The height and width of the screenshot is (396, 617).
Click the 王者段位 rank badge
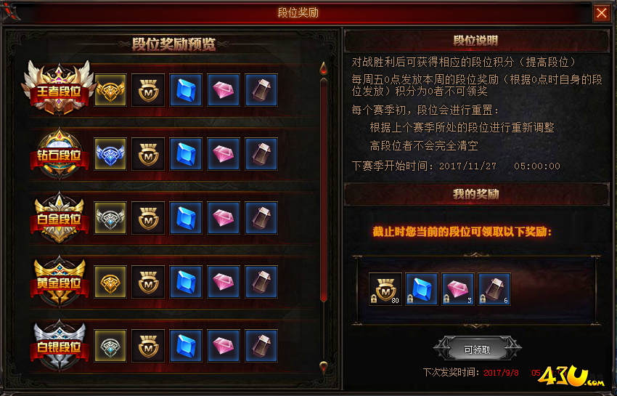59,89
